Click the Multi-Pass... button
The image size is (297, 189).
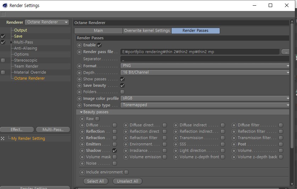[53, 130]
